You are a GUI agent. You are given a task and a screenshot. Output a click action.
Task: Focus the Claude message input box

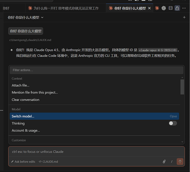[x=96, y=152]
